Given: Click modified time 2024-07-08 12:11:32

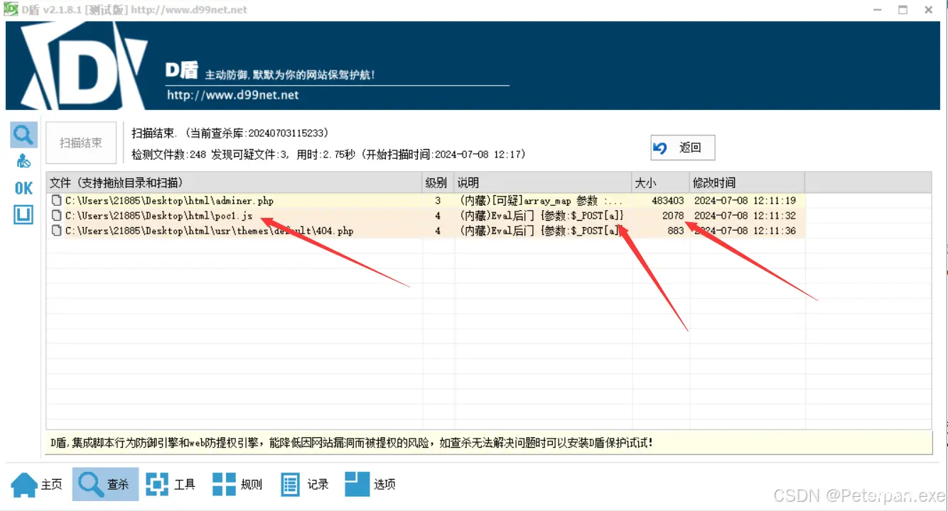Looking at the screenshot, I should 745,216.
